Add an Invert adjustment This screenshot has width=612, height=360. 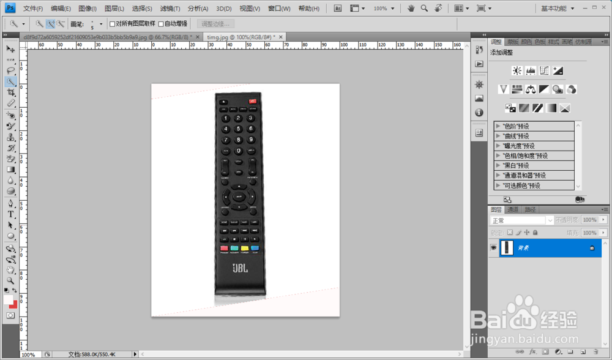pos(510,108)
